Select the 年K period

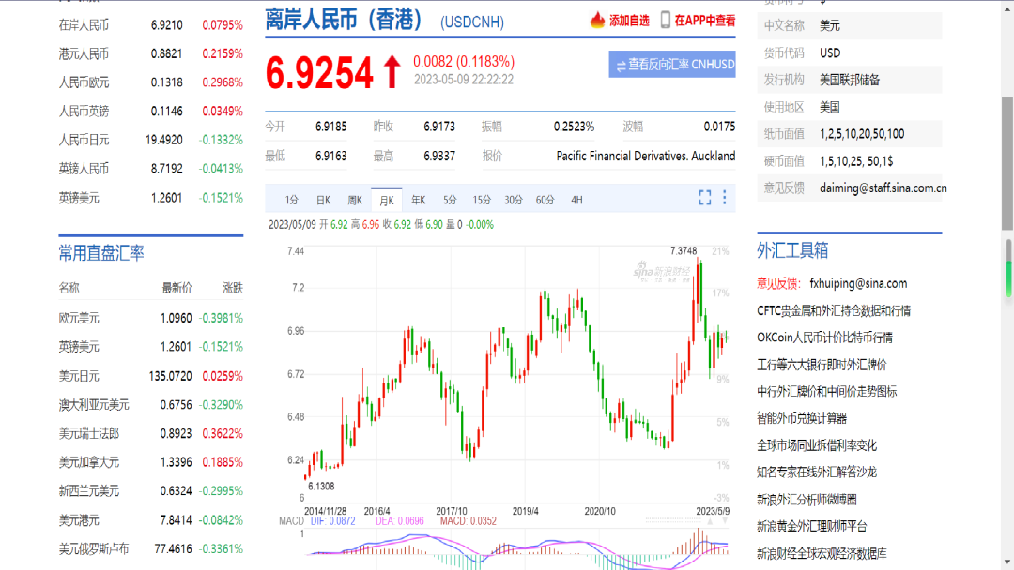(417, 199)
